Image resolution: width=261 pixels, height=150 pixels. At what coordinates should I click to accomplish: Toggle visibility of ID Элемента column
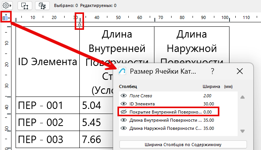click(x=124, y=104)
